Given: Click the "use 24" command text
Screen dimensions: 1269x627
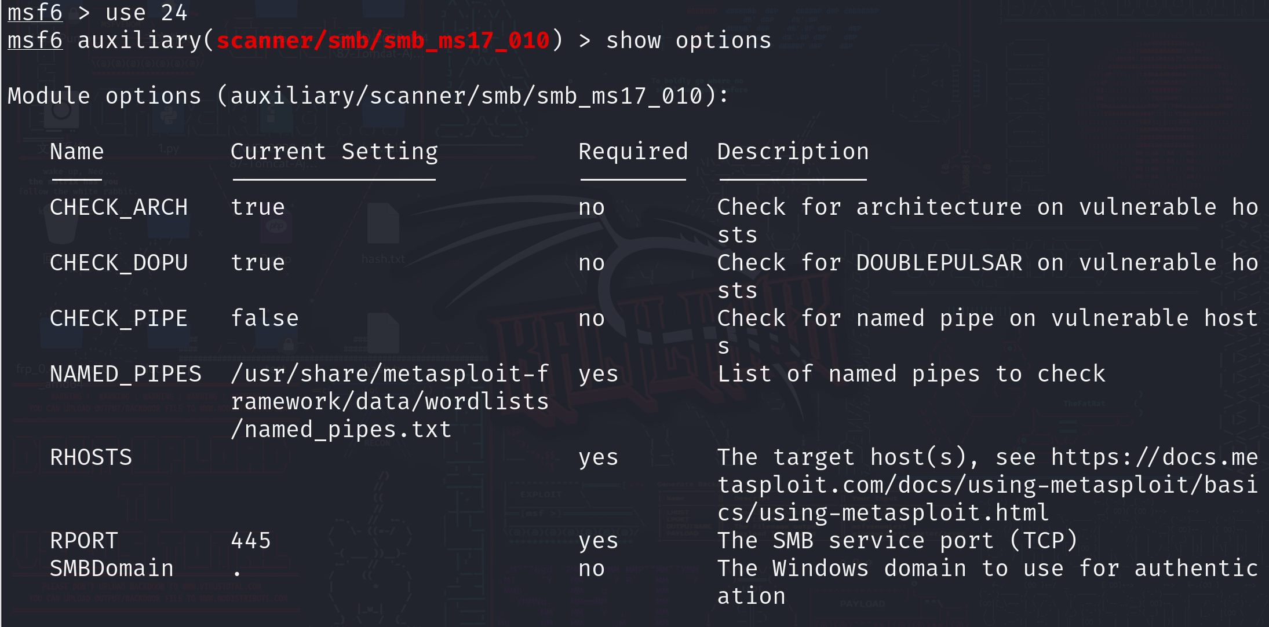Looking at the screenshot, I should point(146,13).
